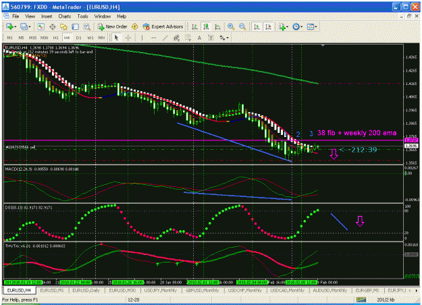Click the yellow MetaEditor diamond icon

click(134, 26)
